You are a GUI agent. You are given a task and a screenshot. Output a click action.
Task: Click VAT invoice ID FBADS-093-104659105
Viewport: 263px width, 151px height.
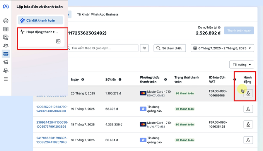[x=218, y=93]
